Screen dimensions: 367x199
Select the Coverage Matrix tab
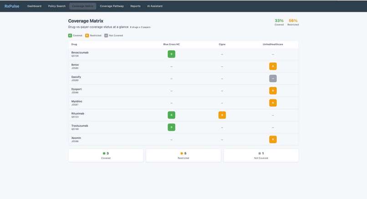tap(82, 6)
